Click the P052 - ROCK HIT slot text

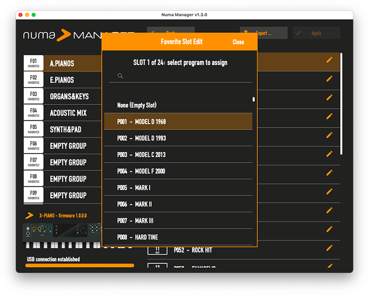[x=193, y=250]
